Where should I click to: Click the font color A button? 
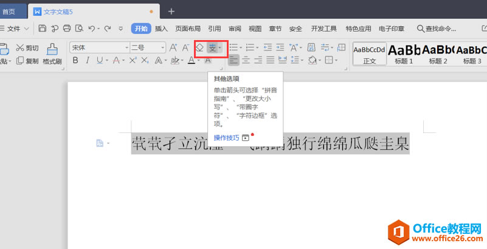click(192, 60)
